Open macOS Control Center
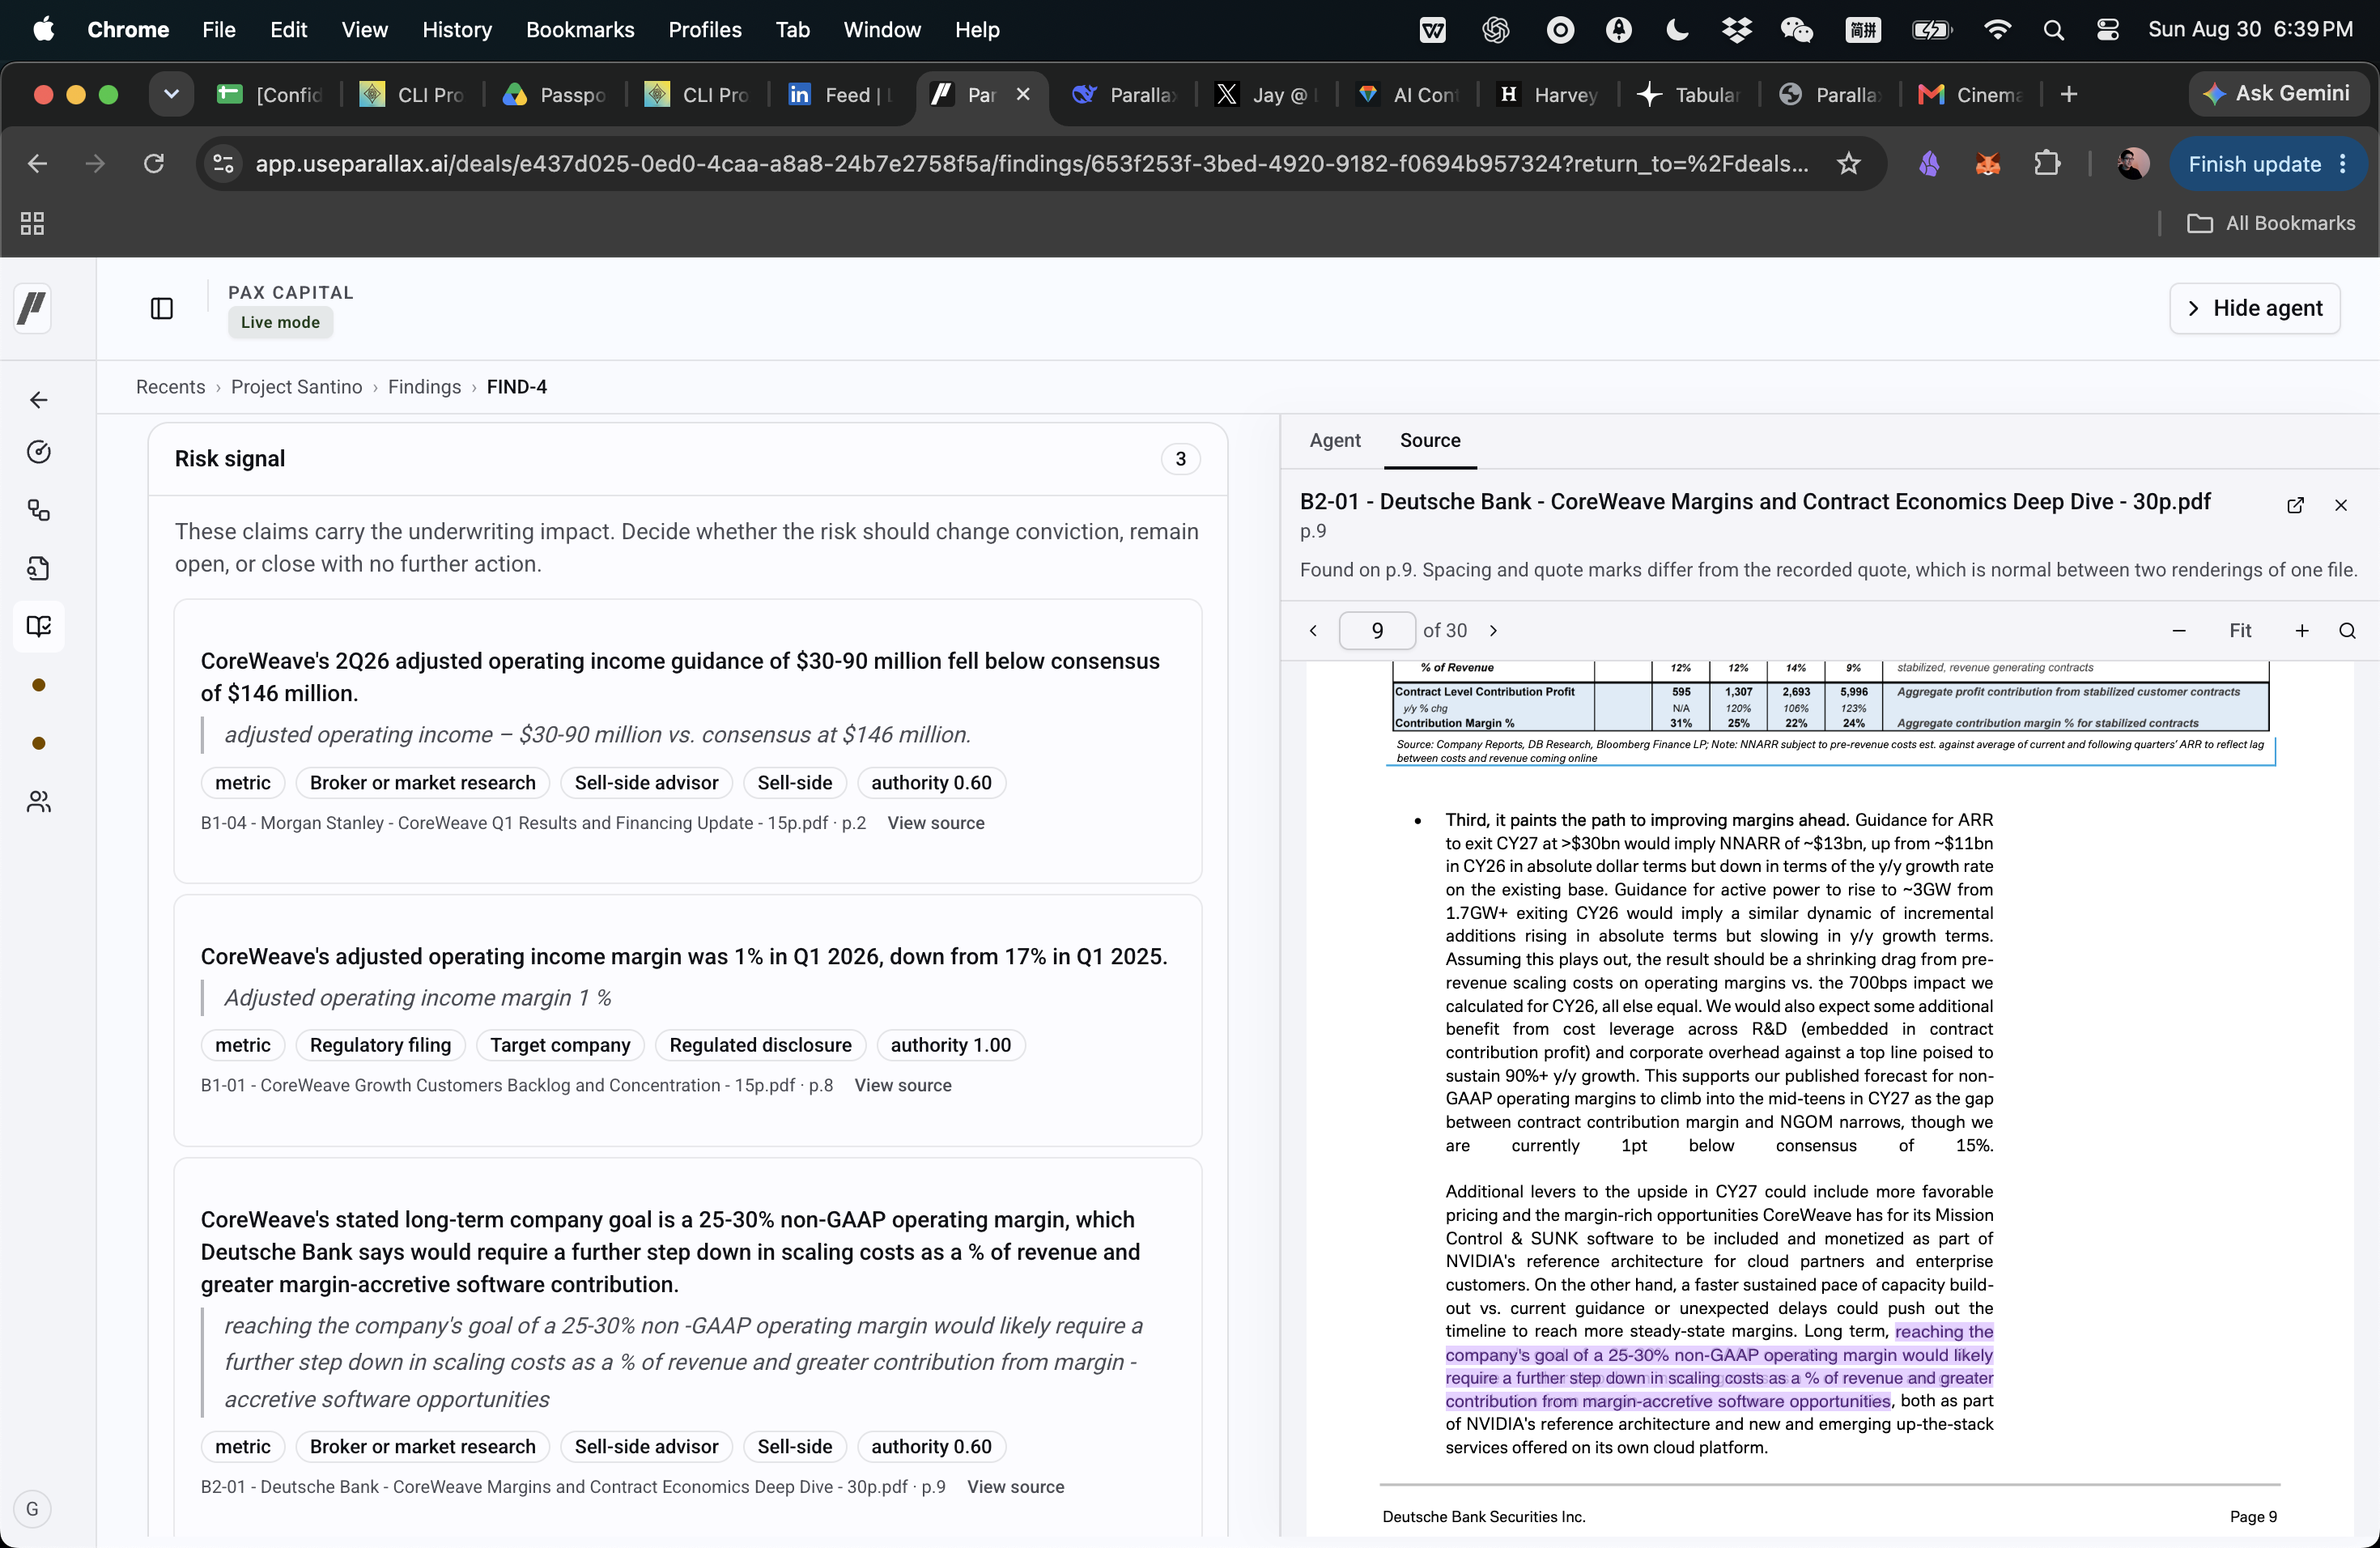Viewport: 2380px width, 1548px height. [x=2107, y=30]
